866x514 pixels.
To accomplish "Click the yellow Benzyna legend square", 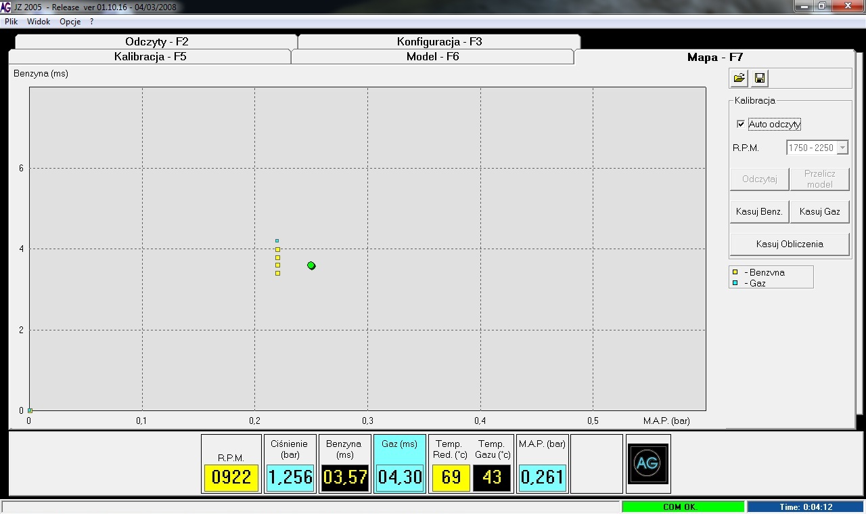I will 735,272.
